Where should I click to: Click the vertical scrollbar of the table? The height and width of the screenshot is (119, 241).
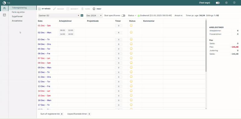click(x=206, y=46)
